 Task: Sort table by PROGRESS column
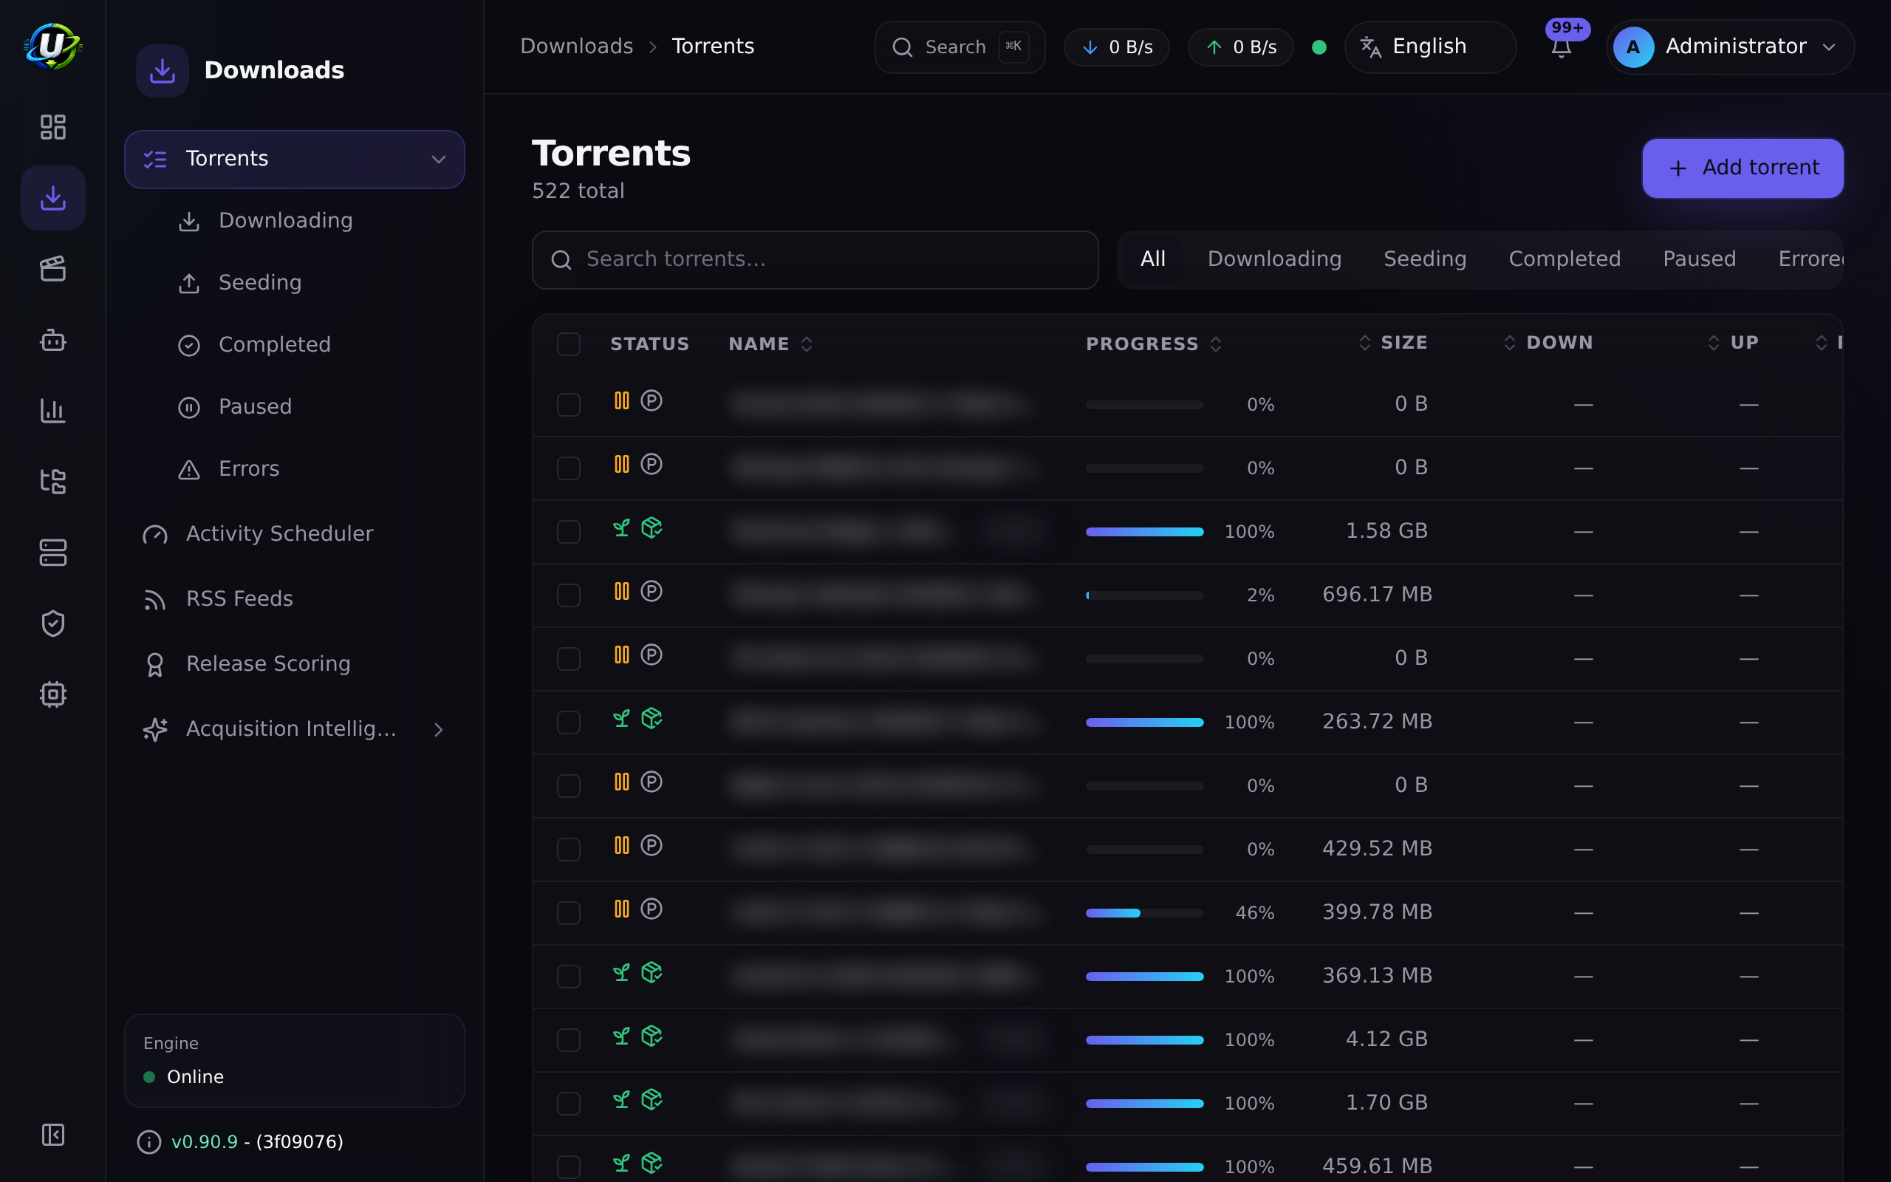(1153, 344)
